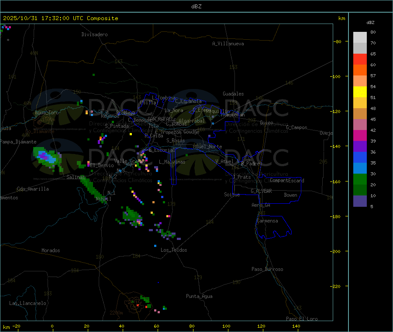Click the Paso_Barroso label
Image resolution: width=393 pixels, height=332 pixels.
click(267, 269)
